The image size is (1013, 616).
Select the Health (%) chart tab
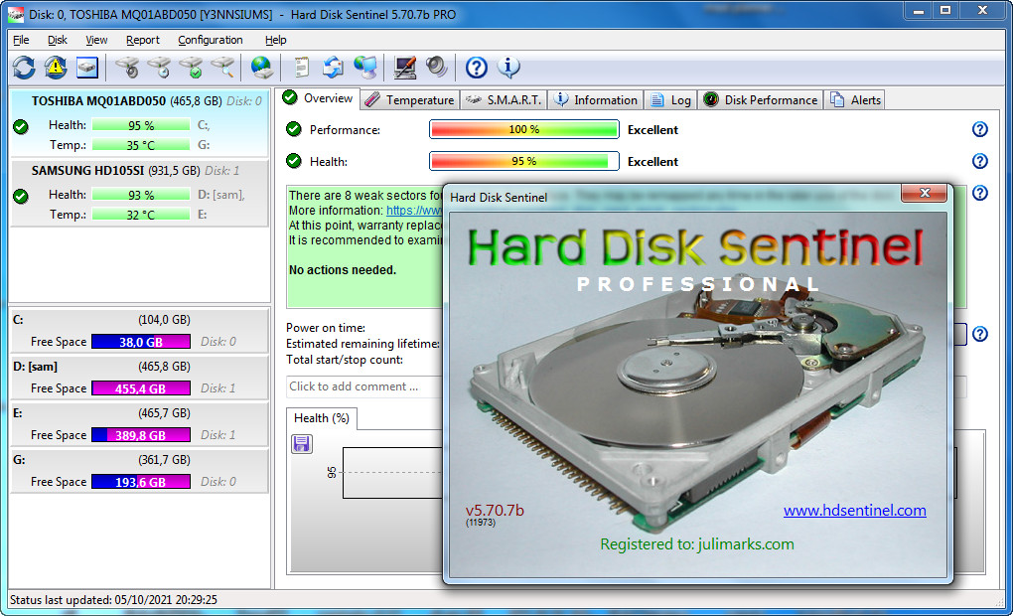[x=321, y=418]
